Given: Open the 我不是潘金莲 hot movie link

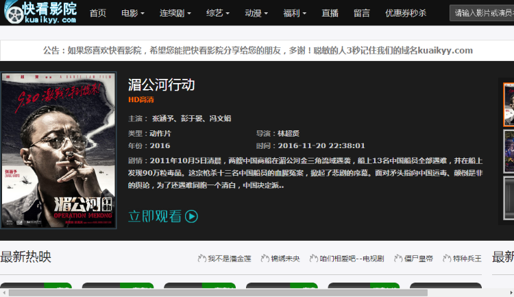Looking at the screenshot, I should coord(230,259).
